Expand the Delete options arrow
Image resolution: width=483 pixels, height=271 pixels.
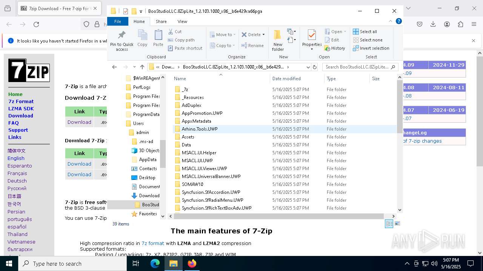click(263, 35)
